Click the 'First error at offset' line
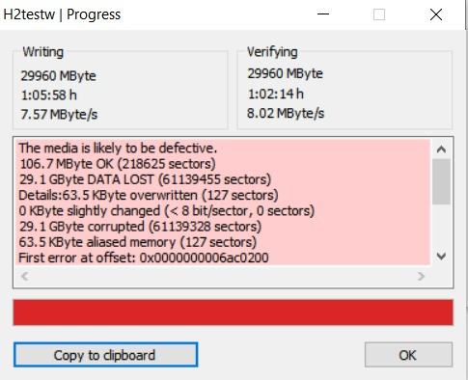The image size is (468, 380). (x=144, y=258)
